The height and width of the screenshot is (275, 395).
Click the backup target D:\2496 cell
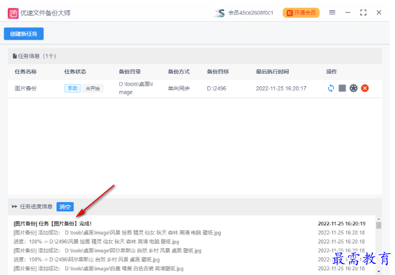click(x=217, y=88)
